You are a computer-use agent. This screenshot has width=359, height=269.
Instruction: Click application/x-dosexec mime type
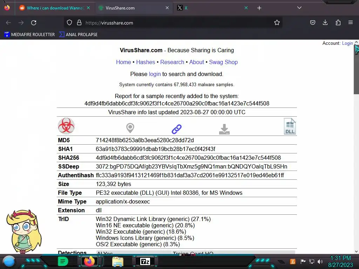[x=123, y=201]
